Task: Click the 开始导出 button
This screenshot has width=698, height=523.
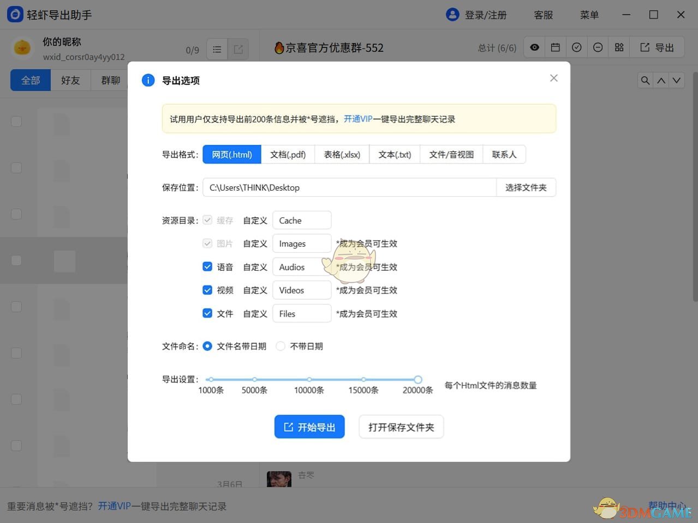Action: point(309,427)
